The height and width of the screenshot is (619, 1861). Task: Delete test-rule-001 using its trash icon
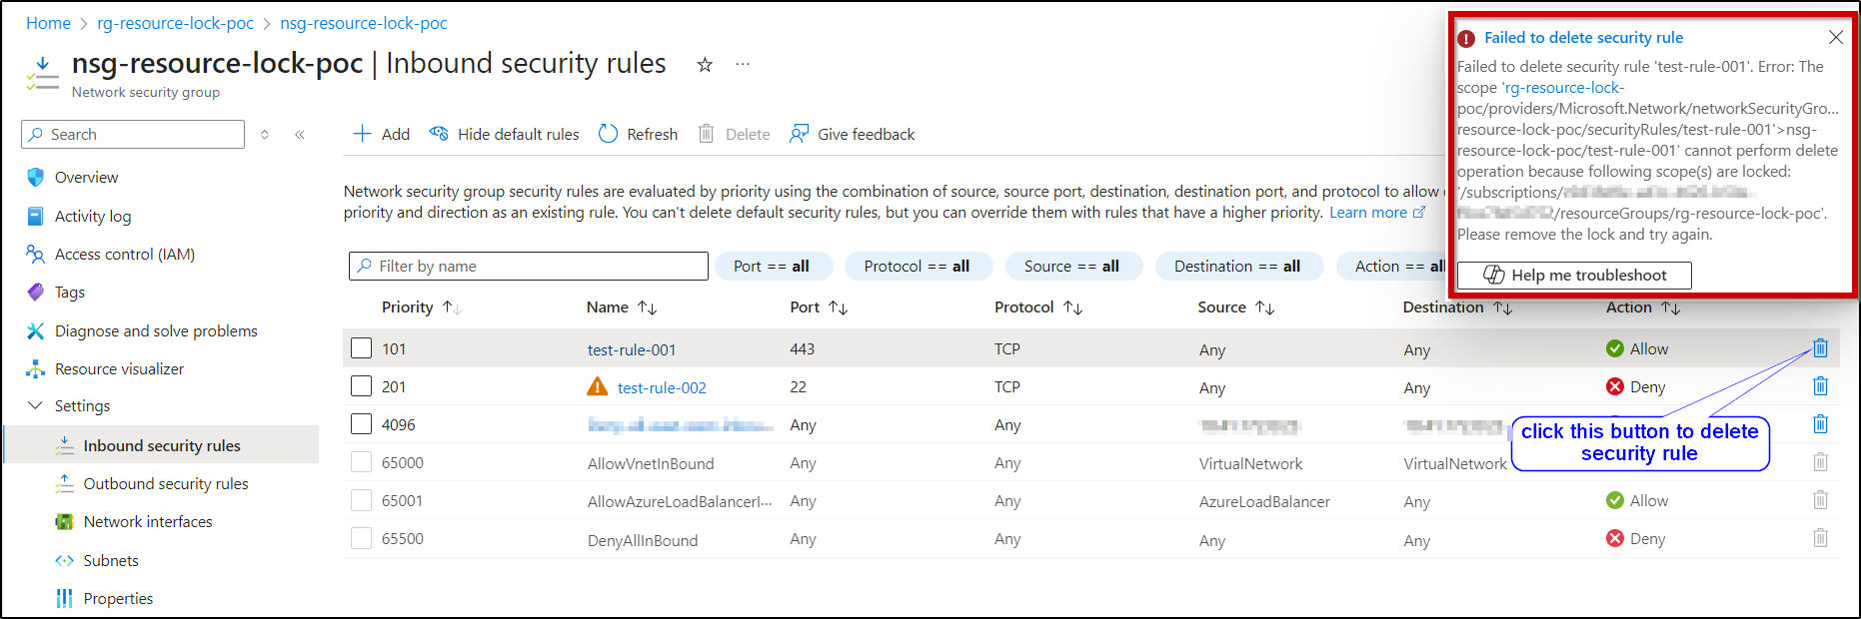1820,348
